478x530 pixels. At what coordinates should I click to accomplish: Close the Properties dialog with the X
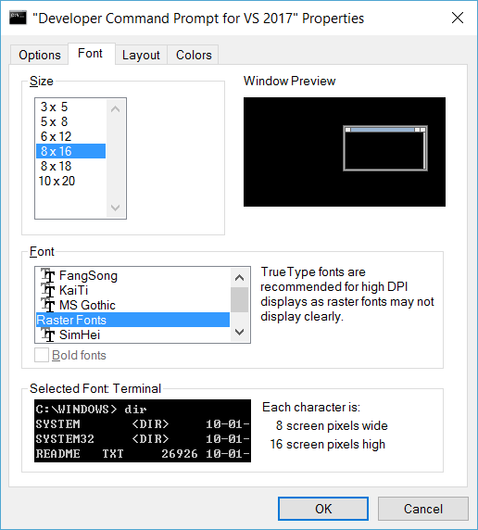pyautogui.click(x=458, y=18)
